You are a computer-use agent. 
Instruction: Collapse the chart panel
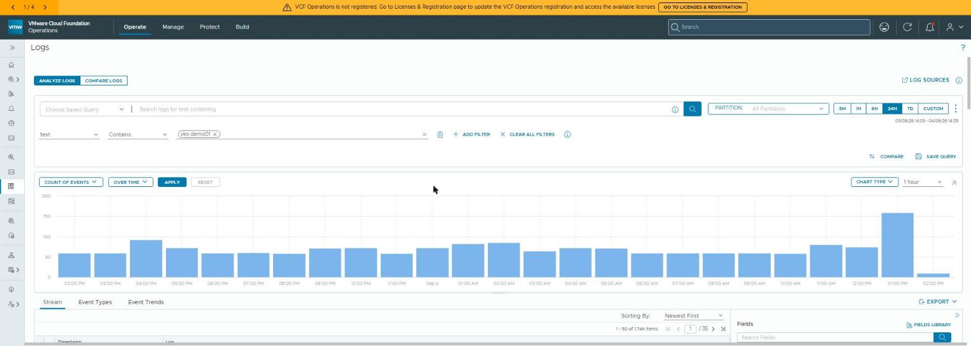[x=954, y=183]
